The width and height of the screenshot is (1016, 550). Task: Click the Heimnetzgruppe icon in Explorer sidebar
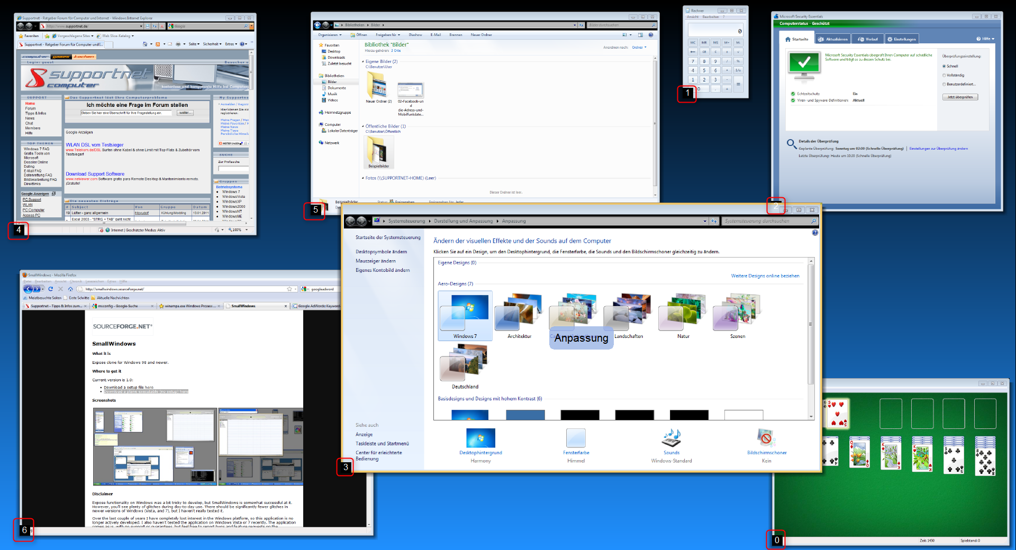tap(321, 112)
